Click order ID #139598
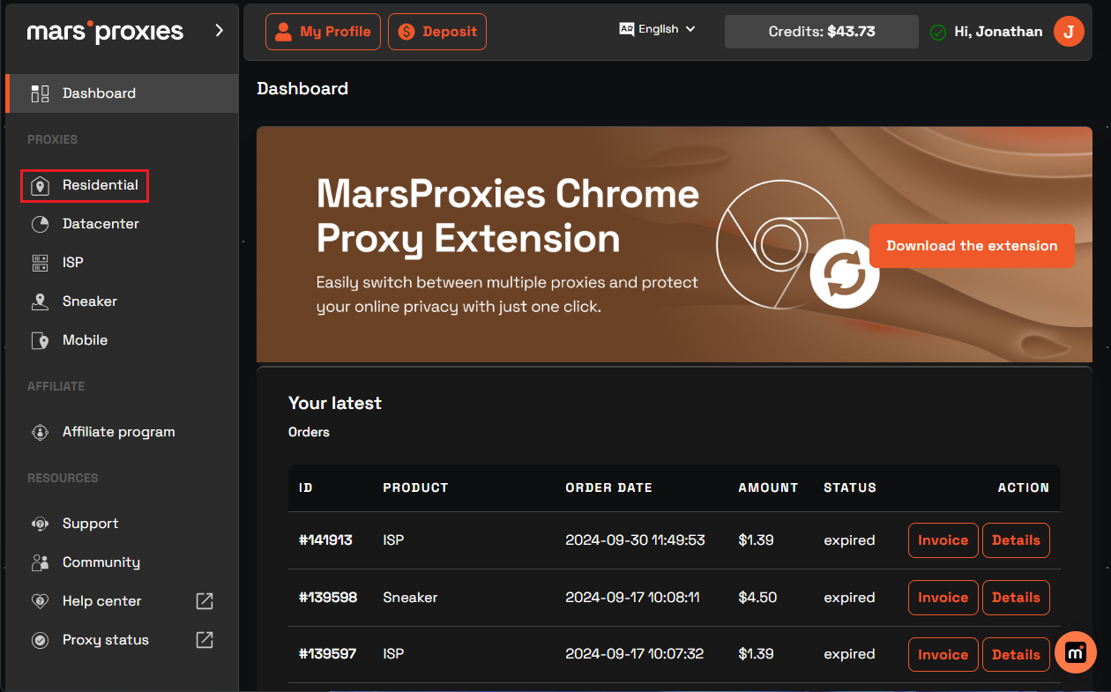 click(328, 598)
